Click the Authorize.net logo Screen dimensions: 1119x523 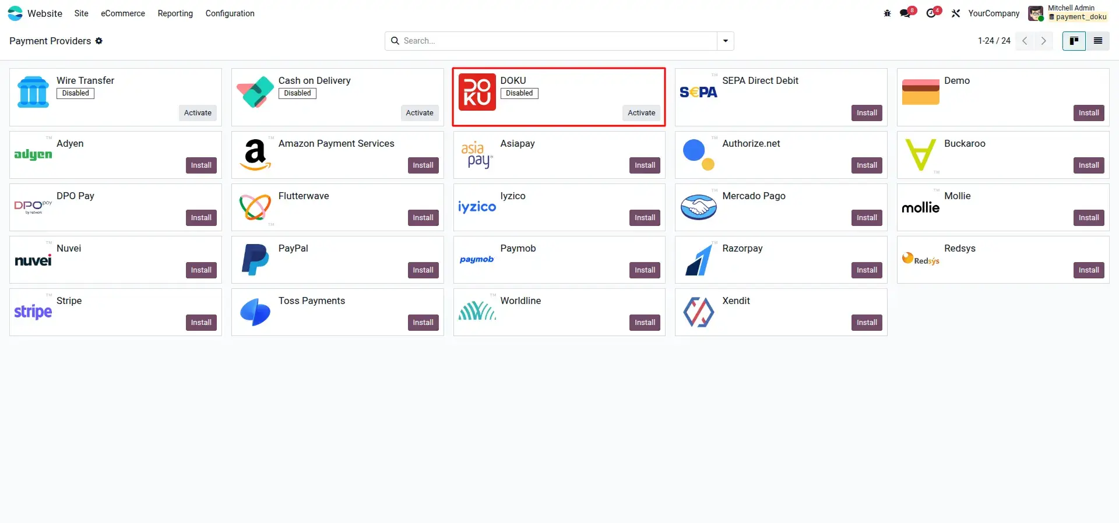pyautogui.click(x=699, y=154)
